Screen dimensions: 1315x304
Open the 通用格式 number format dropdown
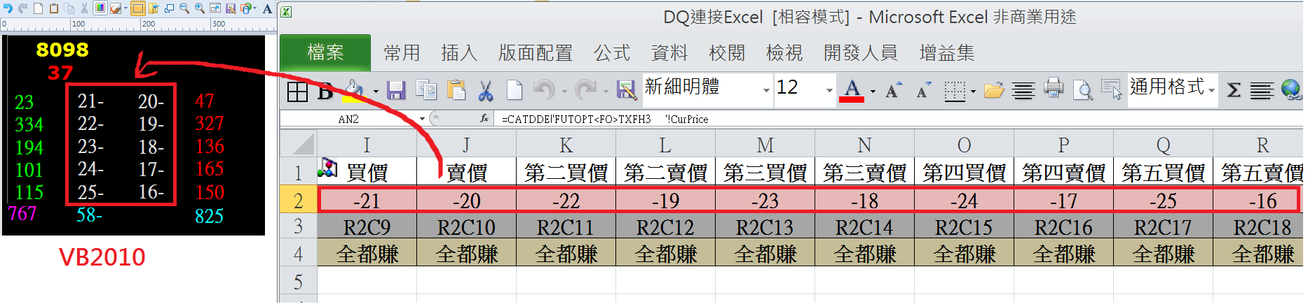click(x=1211, y=91)
